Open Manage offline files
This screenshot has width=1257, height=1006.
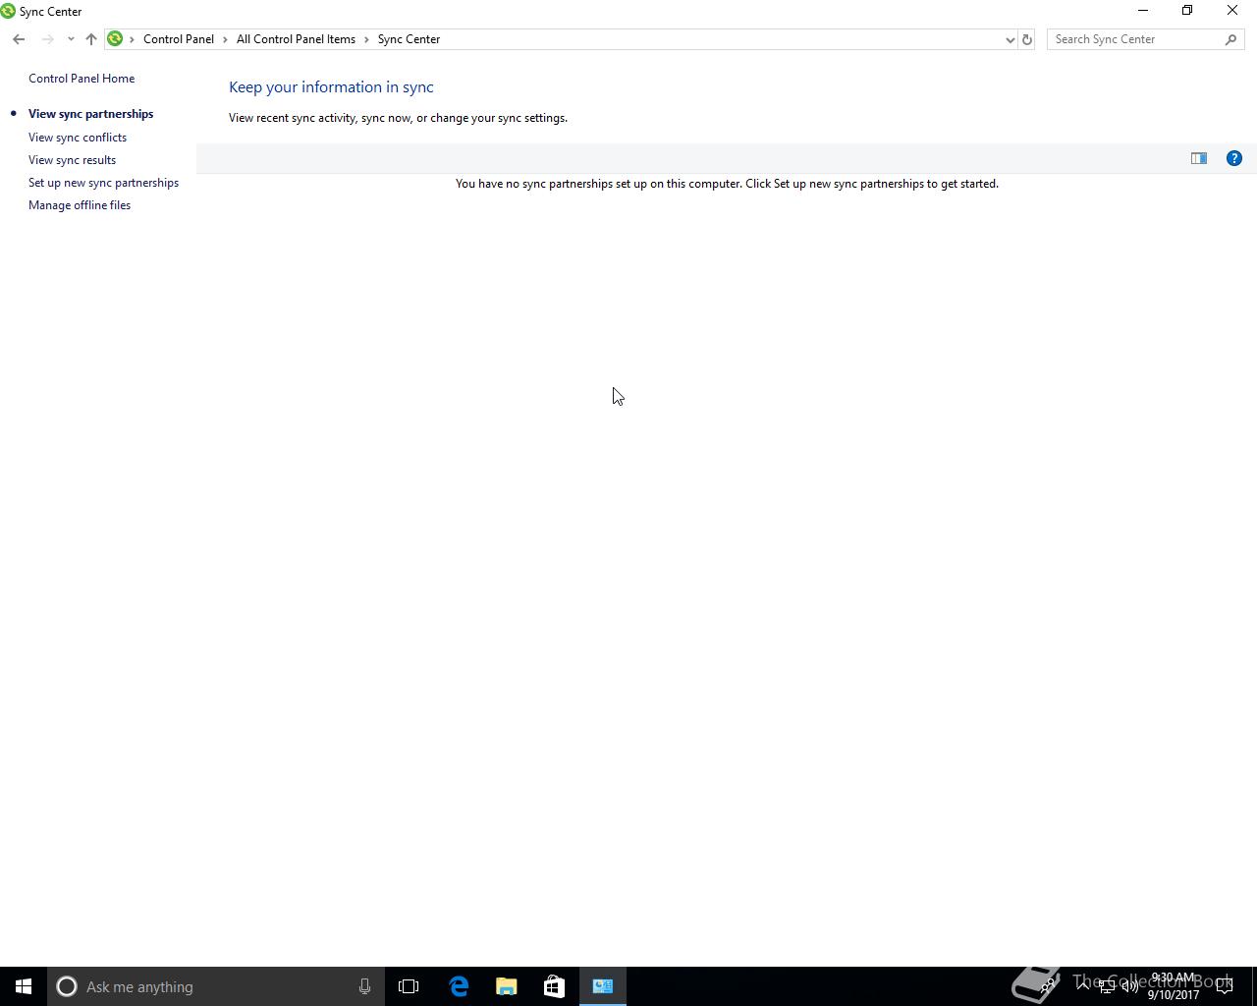coord(80,205)
